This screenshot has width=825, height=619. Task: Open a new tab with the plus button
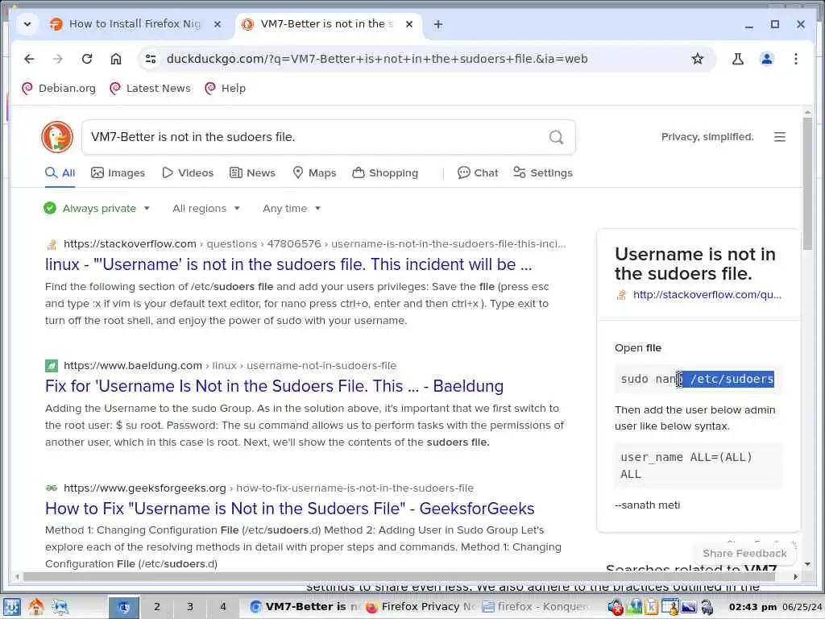point(437,24)
